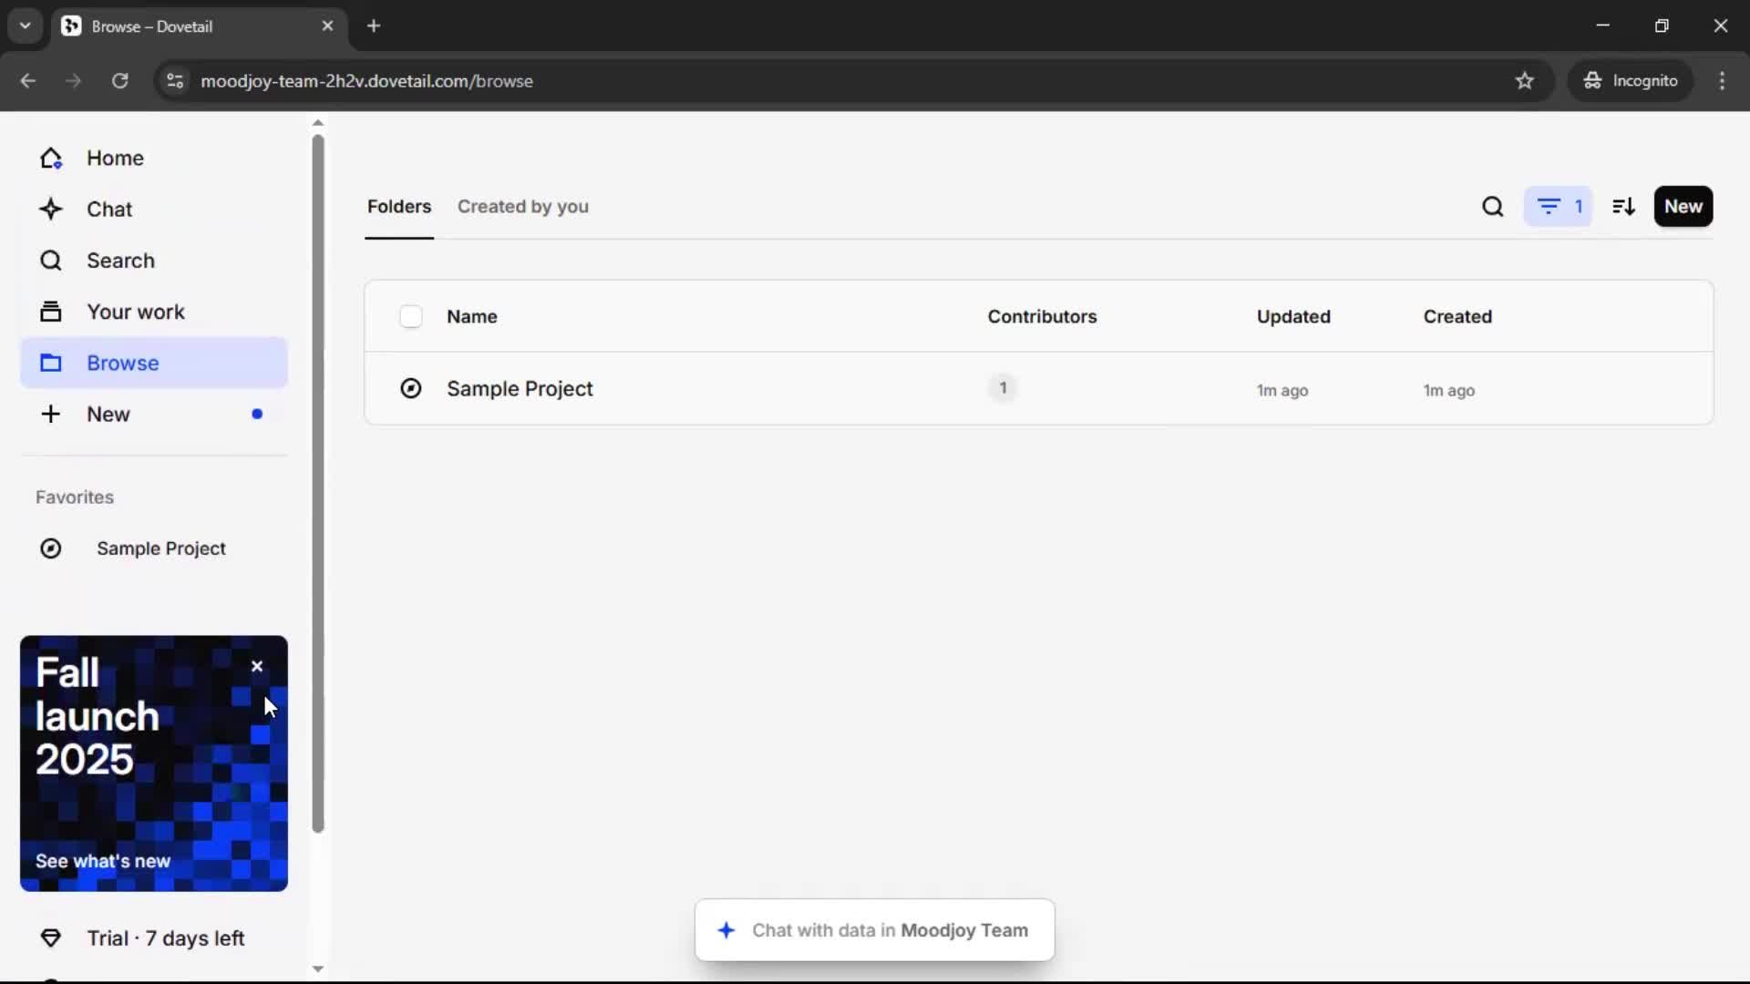Image resolution: width=1750 pixels, height=984 pixels.
Task: Click the Sample Project row icon
Action: point(411,389)
